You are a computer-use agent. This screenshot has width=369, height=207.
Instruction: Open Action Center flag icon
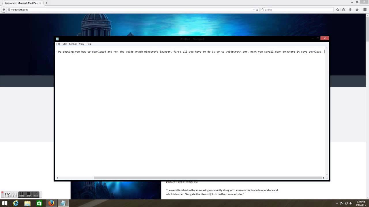click(x=342, y=203)
